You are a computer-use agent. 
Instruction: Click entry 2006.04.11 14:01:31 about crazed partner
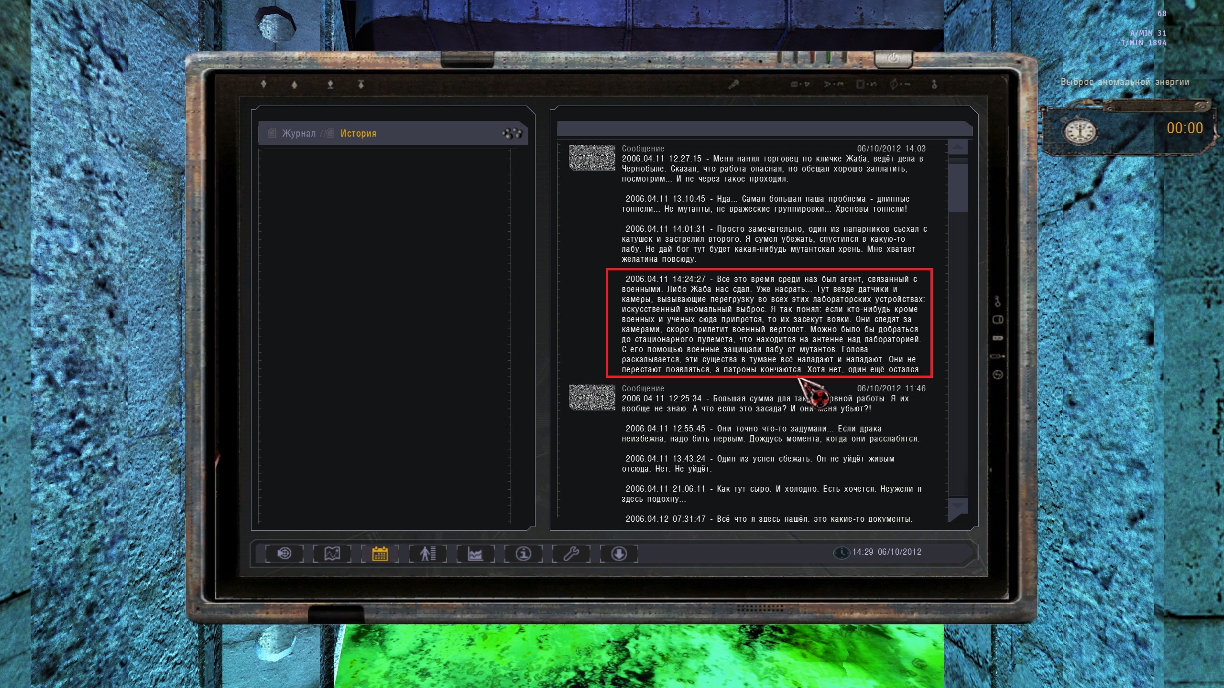click(x=775, y=244)
